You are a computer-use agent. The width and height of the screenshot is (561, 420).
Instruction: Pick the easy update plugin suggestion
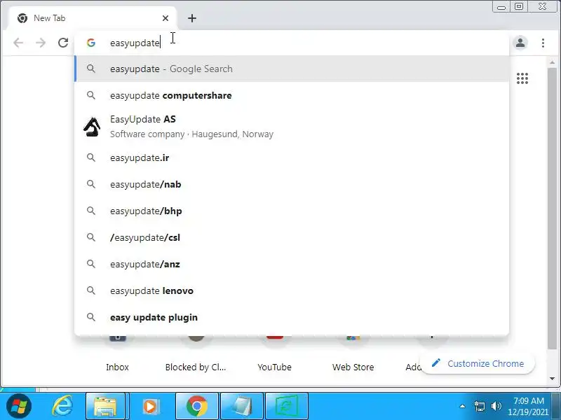pos(292,317)
